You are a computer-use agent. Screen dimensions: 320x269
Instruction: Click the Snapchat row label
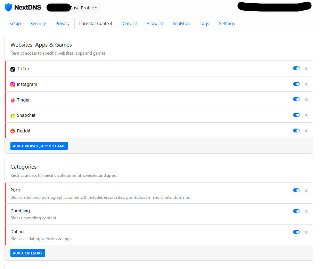pyautogui.click(x=26, y=115)
